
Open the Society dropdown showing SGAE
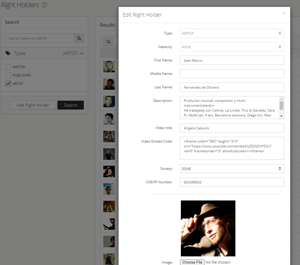click(x=232, y=169)
